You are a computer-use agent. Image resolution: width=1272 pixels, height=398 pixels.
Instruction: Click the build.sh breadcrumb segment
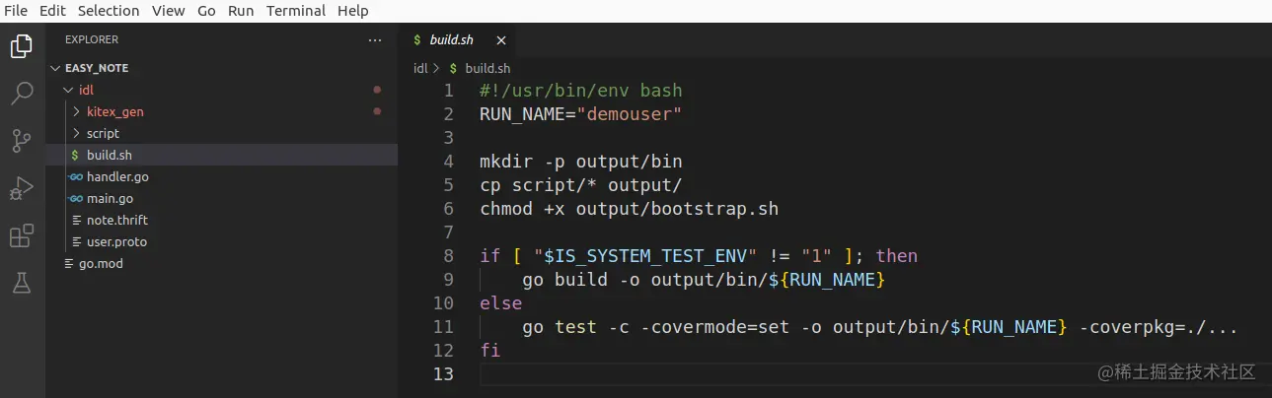point(487,68)
